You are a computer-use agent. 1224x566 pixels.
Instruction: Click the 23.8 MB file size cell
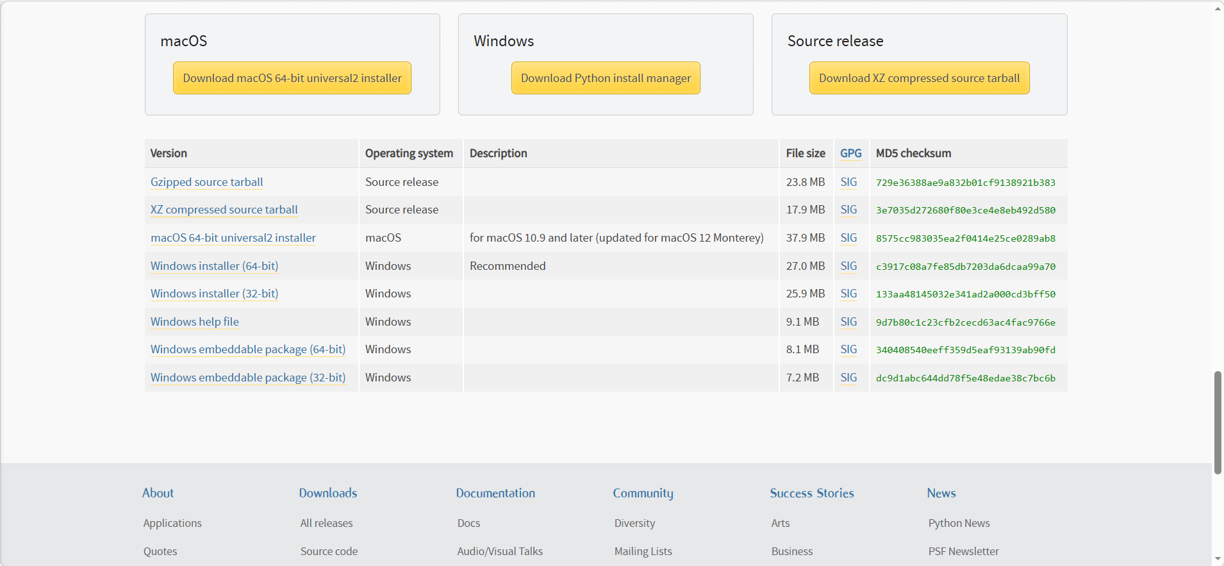click(x=806, y=182)
